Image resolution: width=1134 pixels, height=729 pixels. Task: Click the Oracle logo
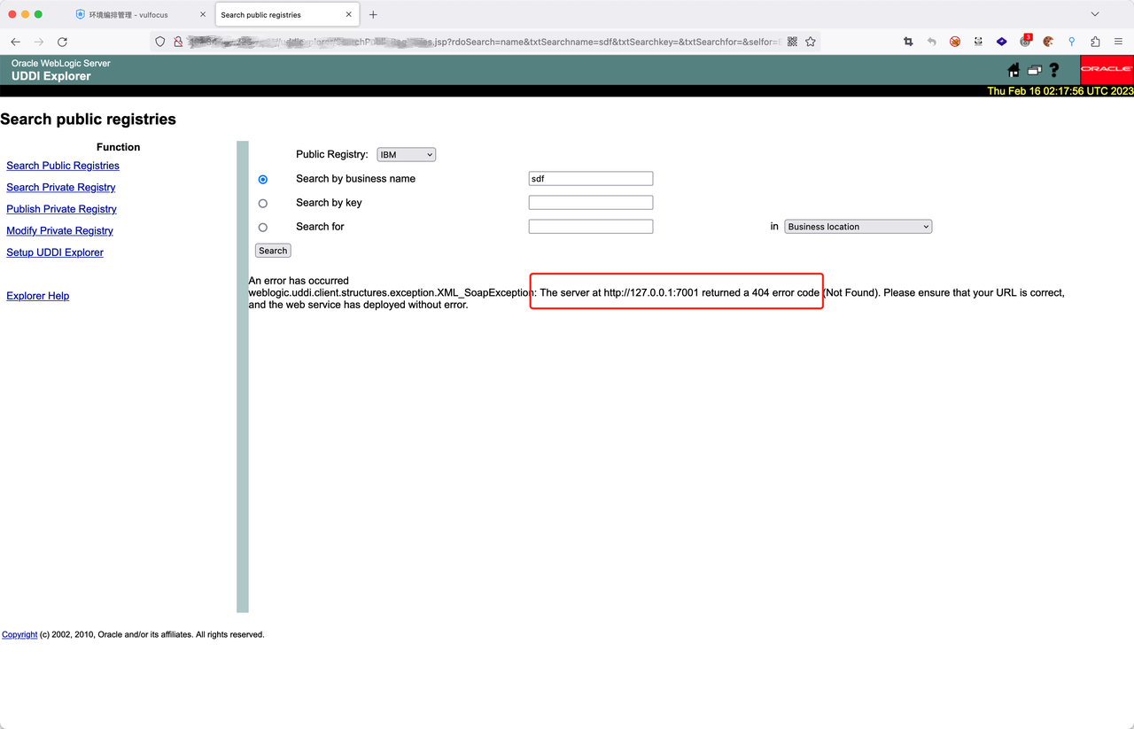[x=1107, y=69]
